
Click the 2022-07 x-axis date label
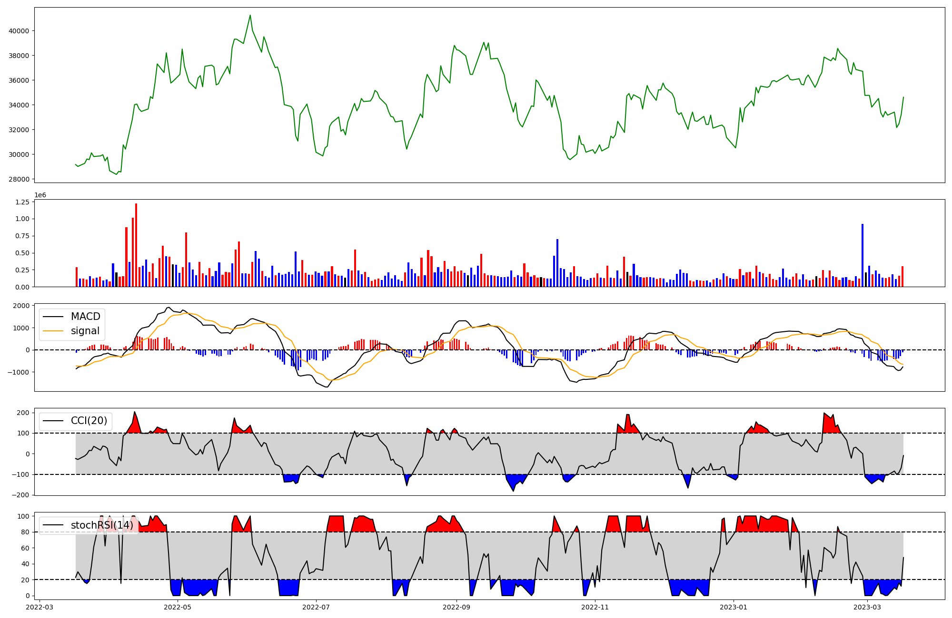[316, 607]
